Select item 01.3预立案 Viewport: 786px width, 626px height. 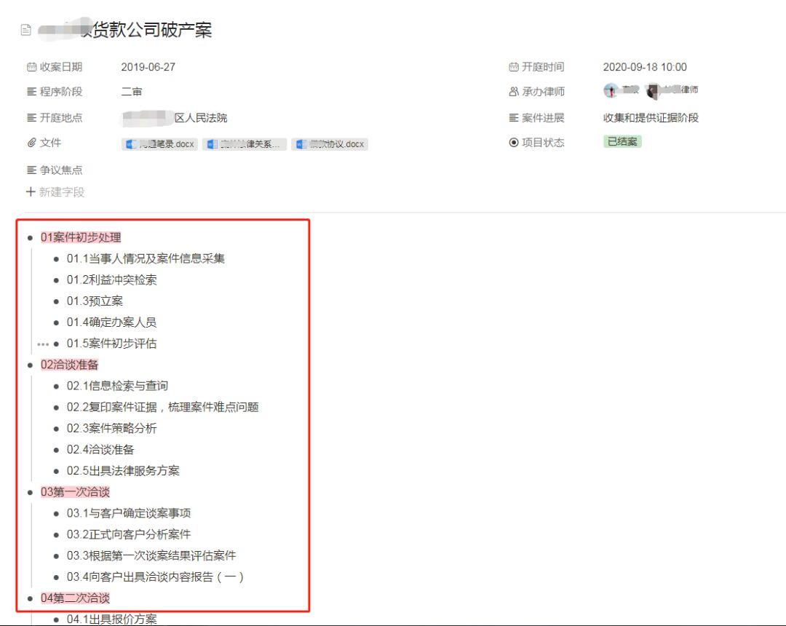pos(95,301)
